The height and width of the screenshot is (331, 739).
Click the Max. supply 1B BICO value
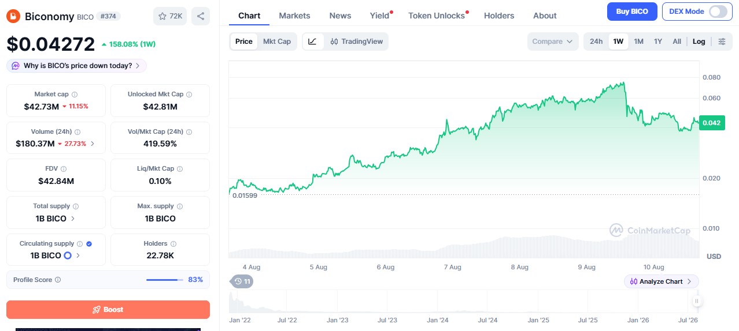pos(160,219)
